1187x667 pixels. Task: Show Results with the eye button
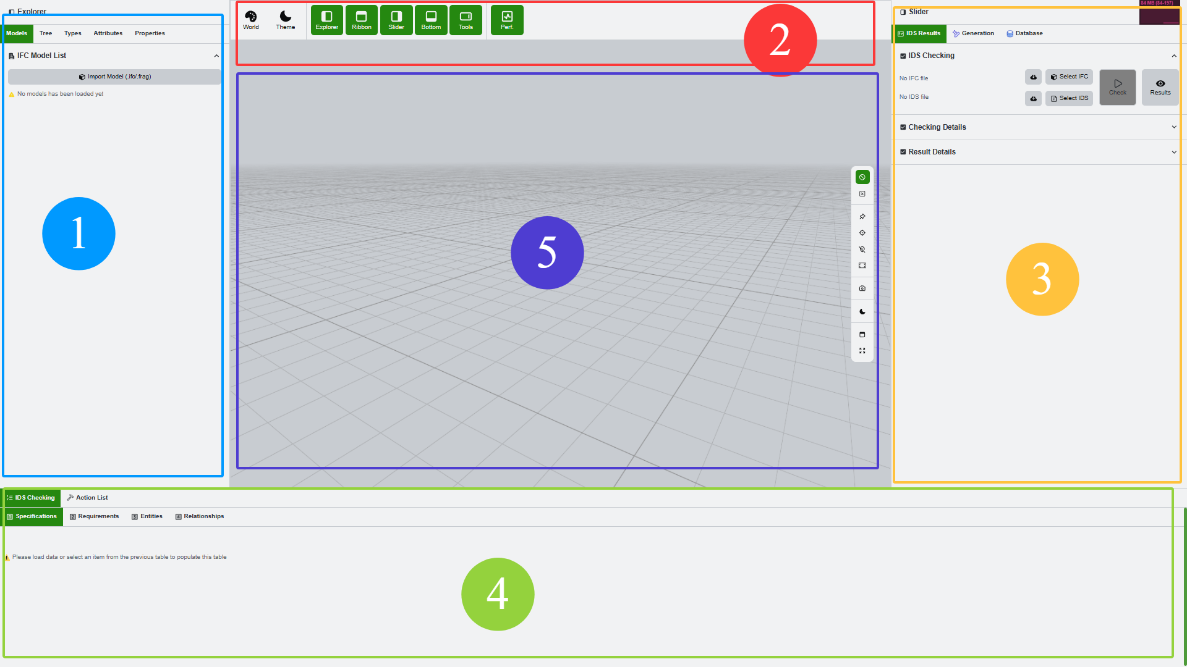[x=1160, y=87]
